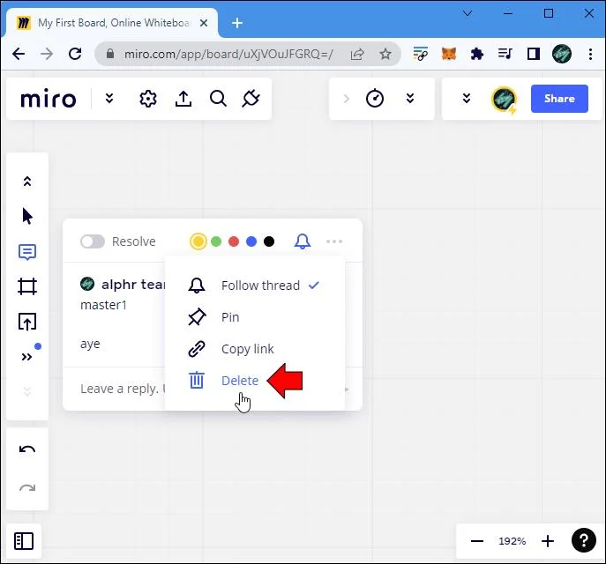Undo the last action

(27, 449)
